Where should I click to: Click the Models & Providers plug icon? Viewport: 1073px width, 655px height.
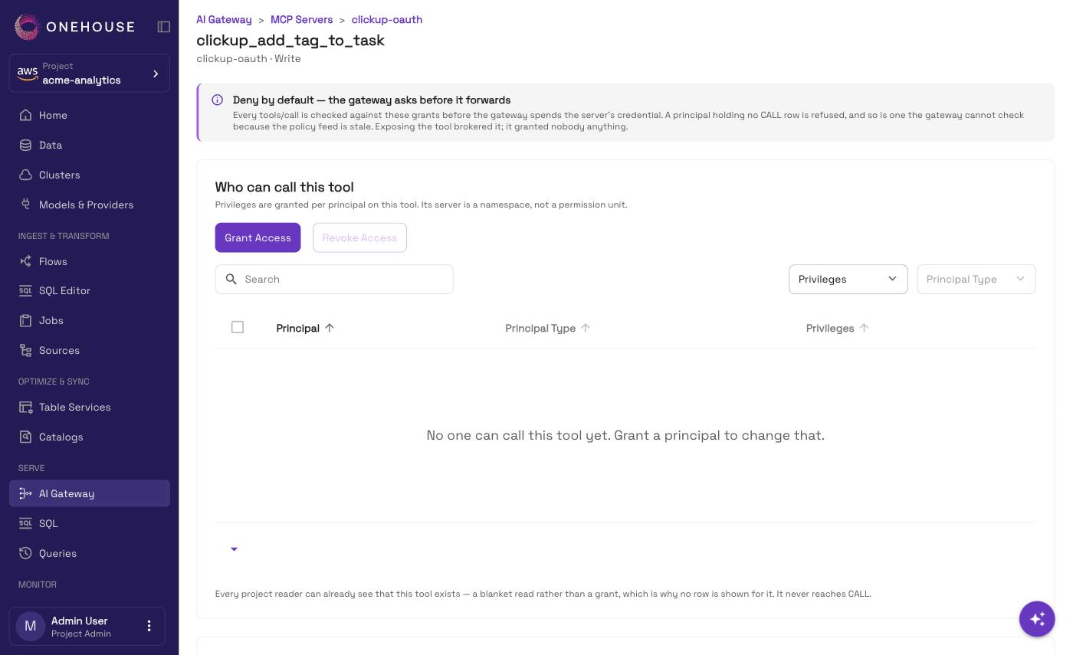pos(25,205)
